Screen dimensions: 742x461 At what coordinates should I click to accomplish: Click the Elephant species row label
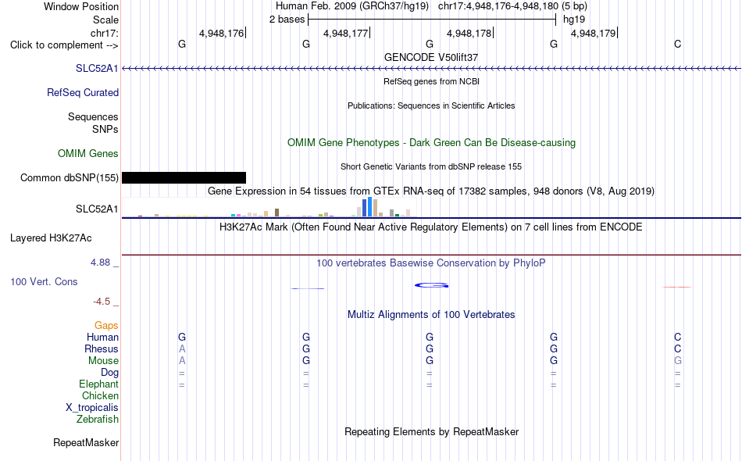point(99,384)
